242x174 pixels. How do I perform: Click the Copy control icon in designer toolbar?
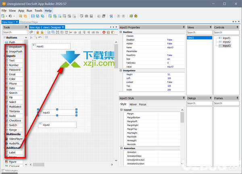click(108, 32)
